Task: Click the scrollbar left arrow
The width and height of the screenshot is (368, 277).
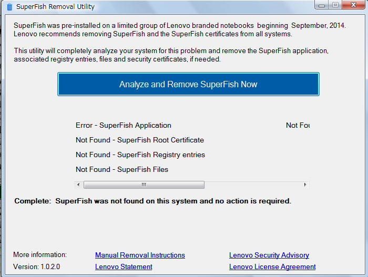Action: pyautogui.click(x=79, y=185)
